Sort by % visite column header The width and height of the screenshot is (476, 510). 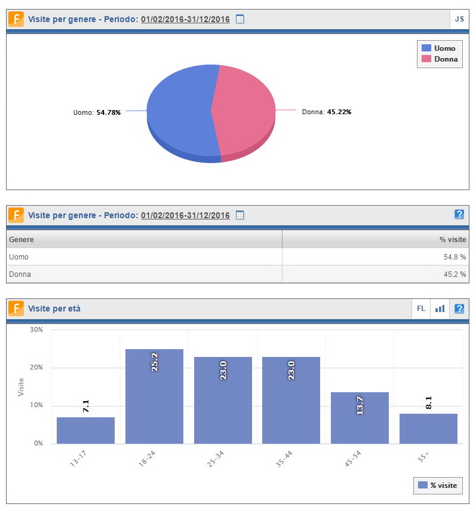pos(376,239)
